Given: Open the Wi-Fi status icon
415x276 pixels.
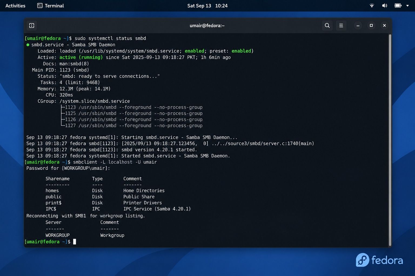Looking at the screenshot, I should (x=372, y=6).
